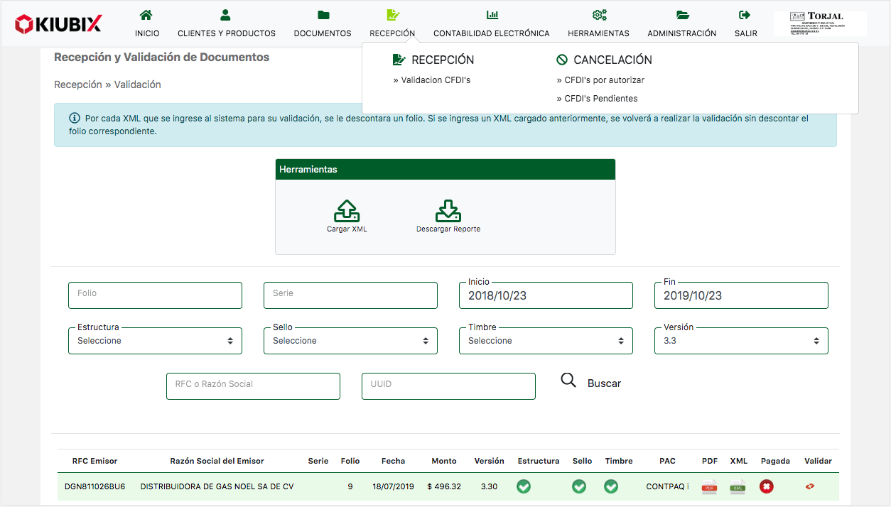The height and width of the screenshot is (507, 891).
Task: Click the magnifying glass search icon
Action: 568,381
